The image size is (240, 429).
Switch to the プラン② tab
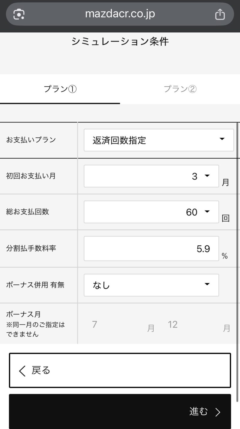tap(180, 89)
